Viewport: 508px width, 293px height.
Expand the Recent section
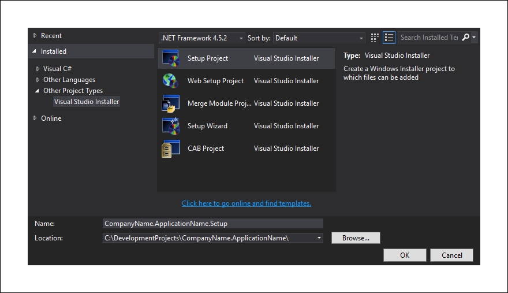pos(35,35)
